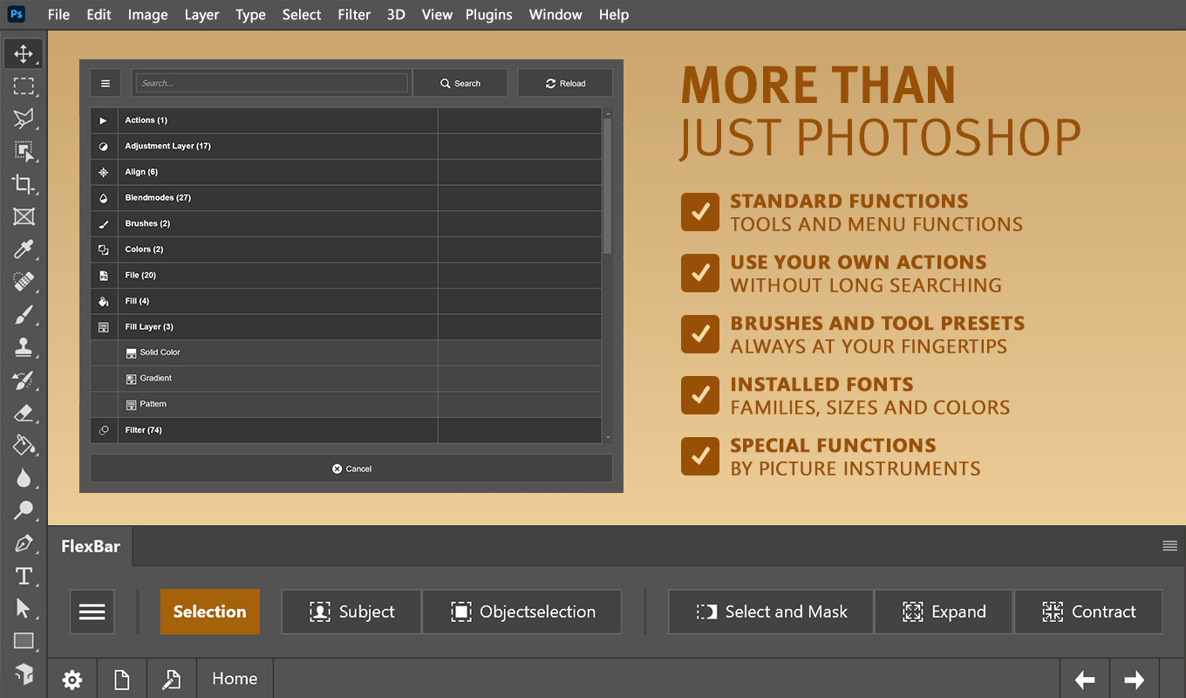Image resolution: width=1186 pixels, height=698 pixels.
Task: Expand the Brushes (2) category
Action: pos(346,223)
